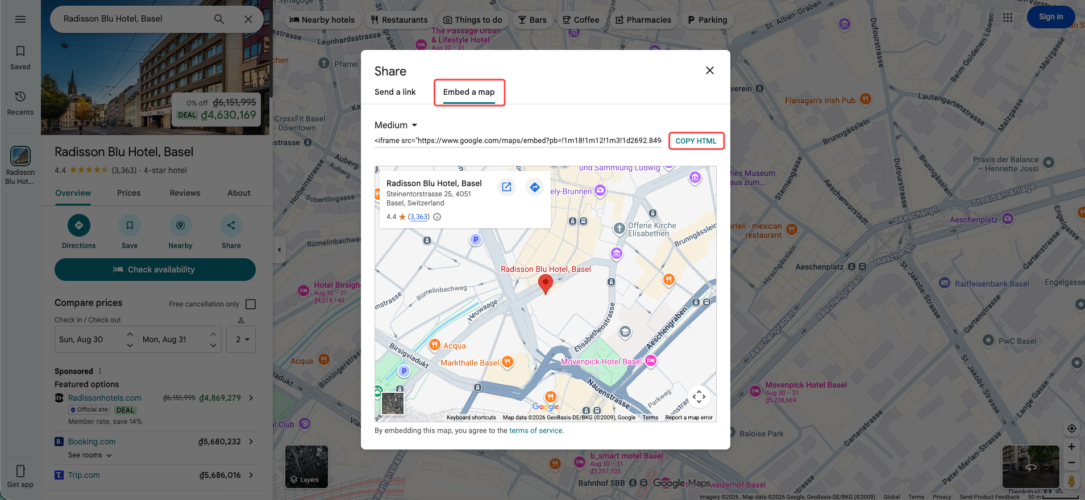Open the hamburger menu in sidebar
This screenshot has width=1085, height=500.
20,19
